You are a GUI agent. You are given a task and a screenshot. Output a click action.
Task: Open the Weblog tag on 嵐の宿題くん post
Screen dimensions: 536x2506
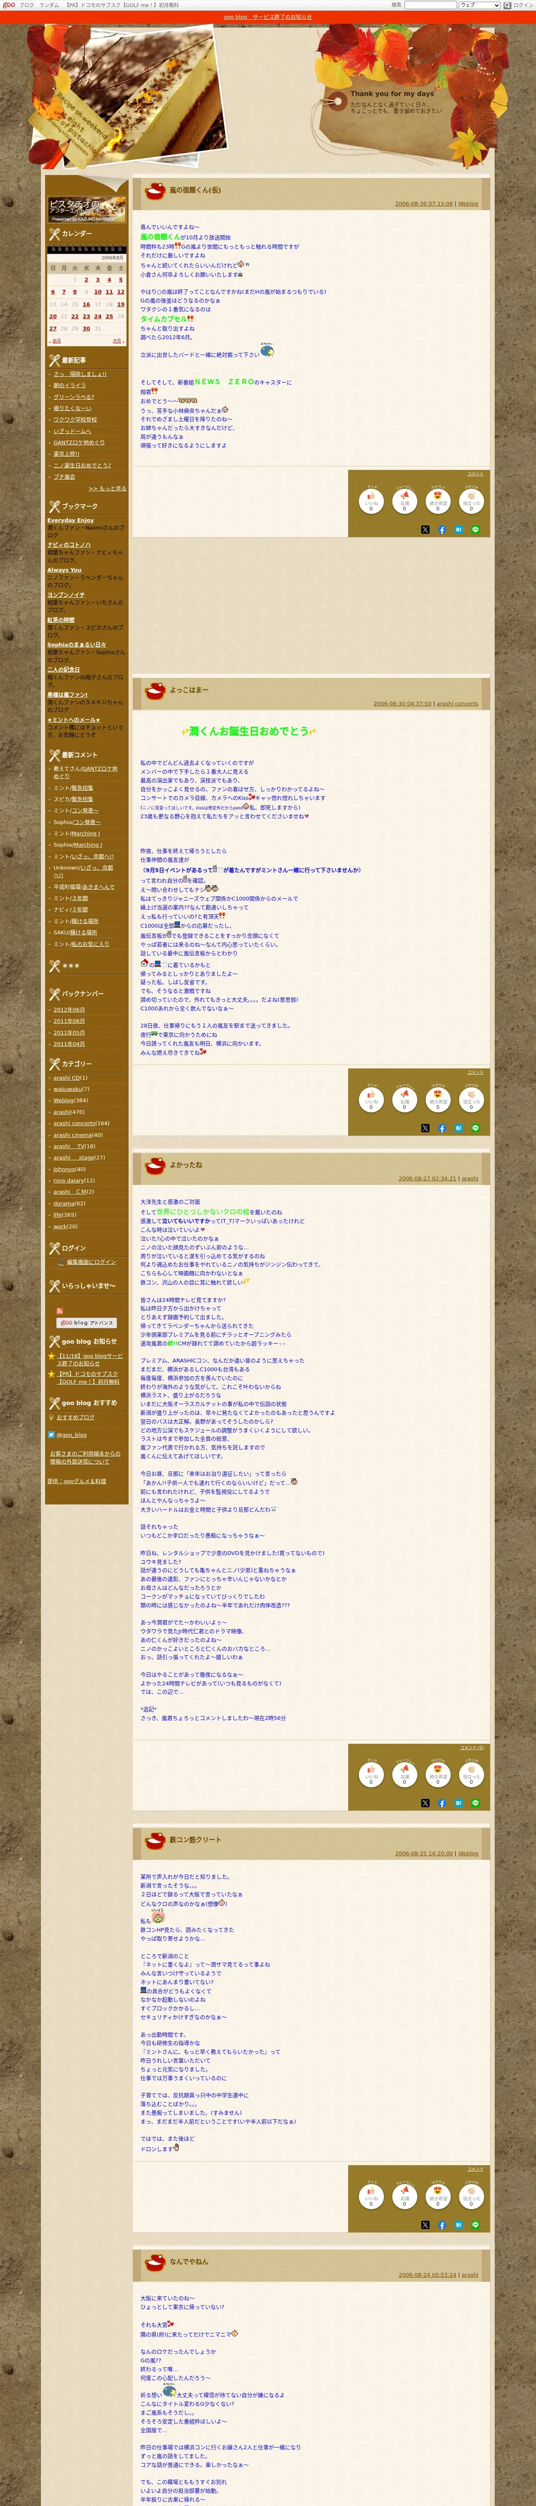[468, 204]
